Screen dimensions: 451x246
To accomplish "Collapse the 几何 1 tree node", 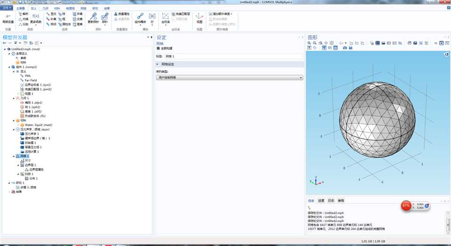I will click(14, 98).
